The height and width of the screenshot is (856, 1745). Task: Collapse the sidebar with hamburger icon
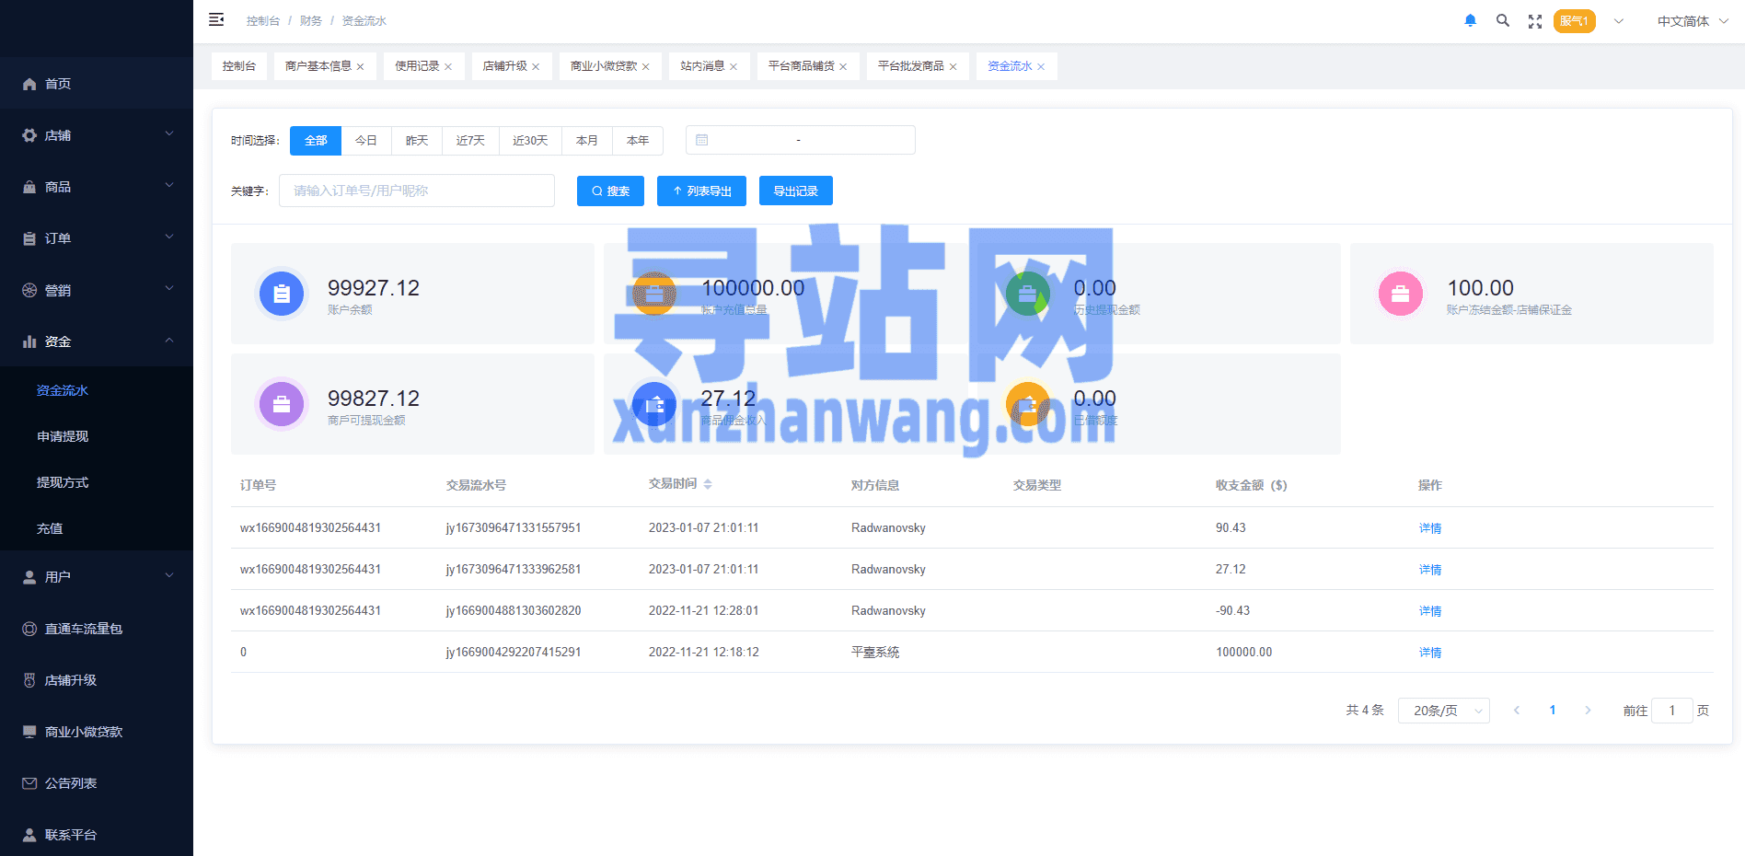coord(216,20)
